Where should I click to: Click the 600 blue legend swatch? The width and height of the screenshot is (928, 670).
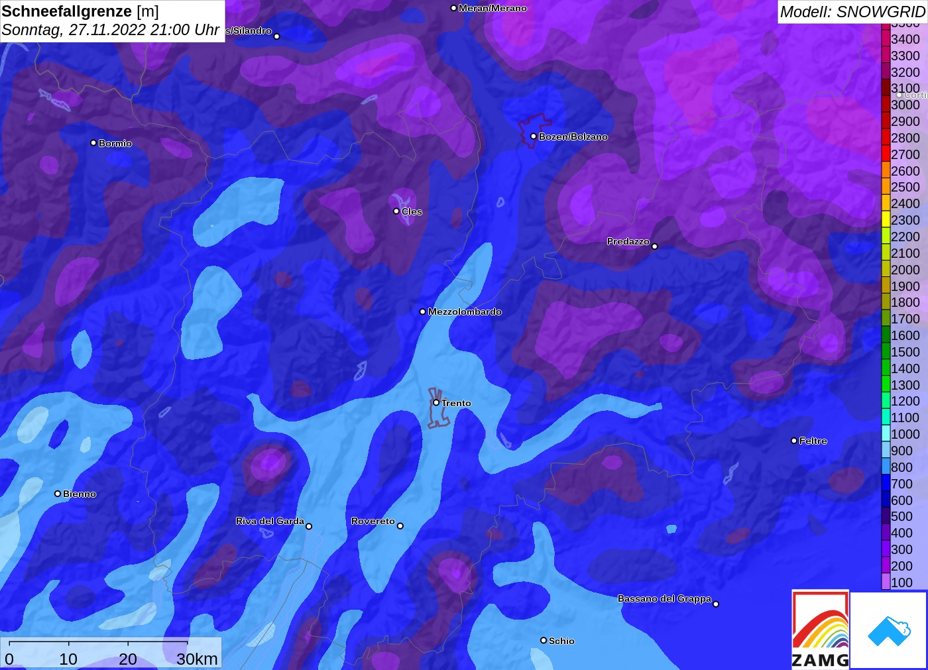coord(886,500)
